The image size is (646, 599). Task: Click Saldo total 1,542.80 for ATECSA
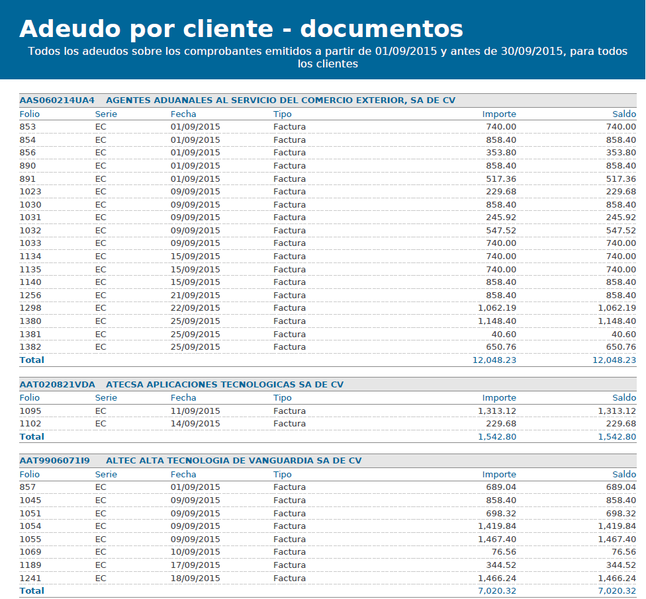point(616,437)
